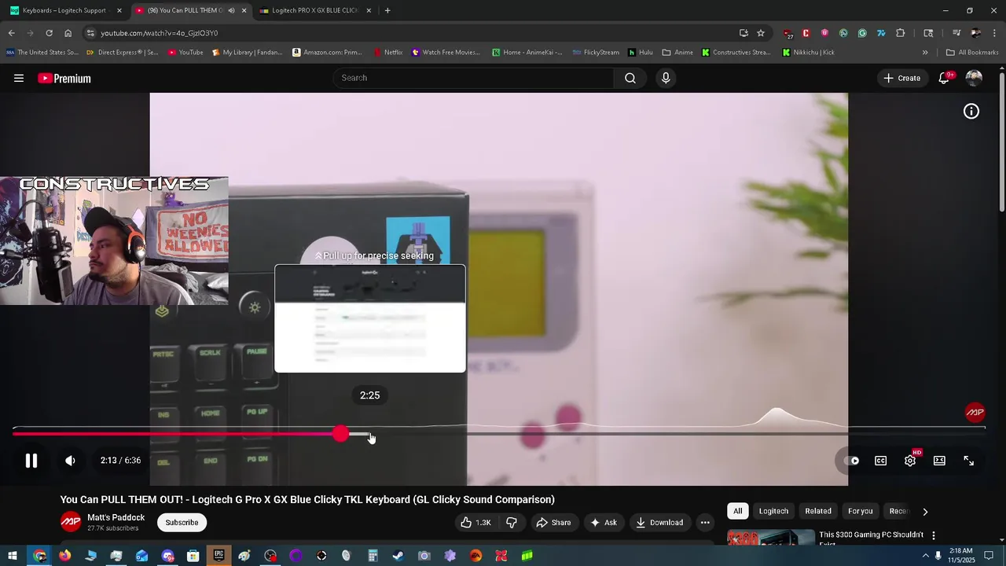Turn on closed captions (CC)
Viewport: 1006px width, 566px height.
pos(881,461)
